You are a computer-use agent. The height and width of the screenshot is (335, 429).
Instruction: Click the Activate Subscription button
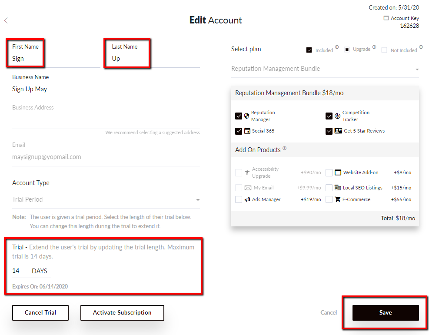[x=122, y=312]
